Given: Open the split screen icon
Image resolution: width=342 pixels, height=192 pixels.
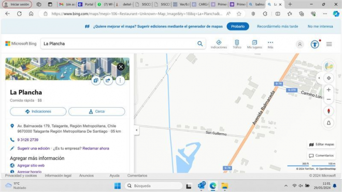Looking at the screenshot, I should tap(278, 14).
